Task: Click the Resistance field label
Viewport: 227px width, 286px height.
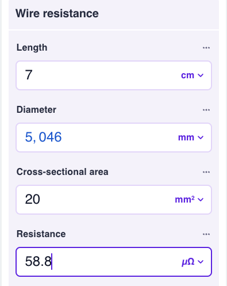Action: pyautogui.click(x=41, y=234)
